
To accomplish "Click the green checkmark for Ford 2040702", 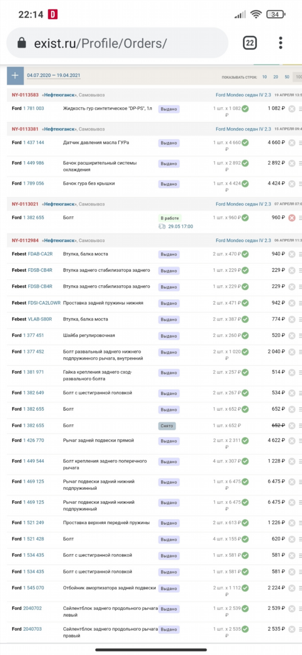I will click(245, 609).
